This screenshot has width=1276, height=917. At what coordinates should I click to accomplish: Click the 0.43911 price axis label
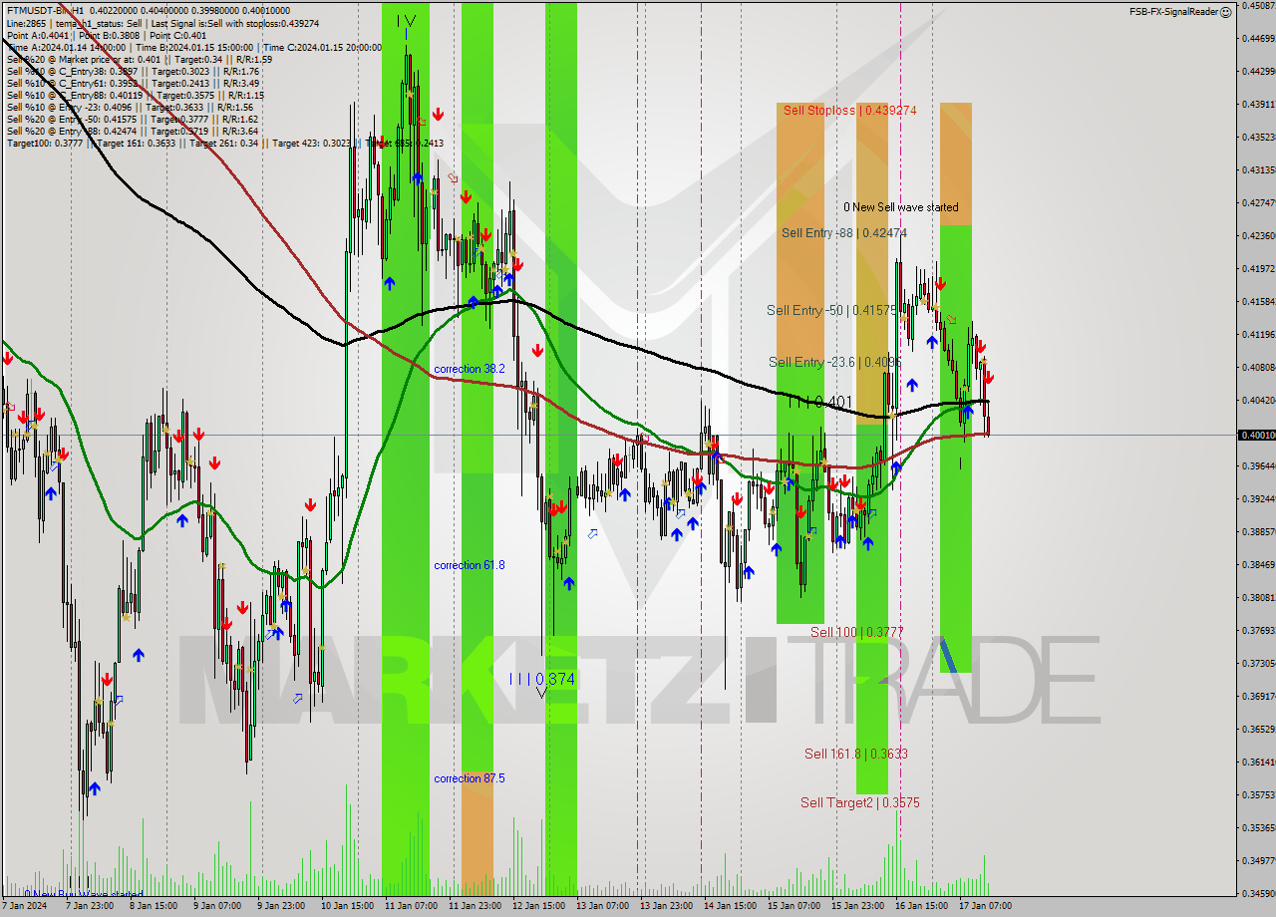click(1258, 104)
